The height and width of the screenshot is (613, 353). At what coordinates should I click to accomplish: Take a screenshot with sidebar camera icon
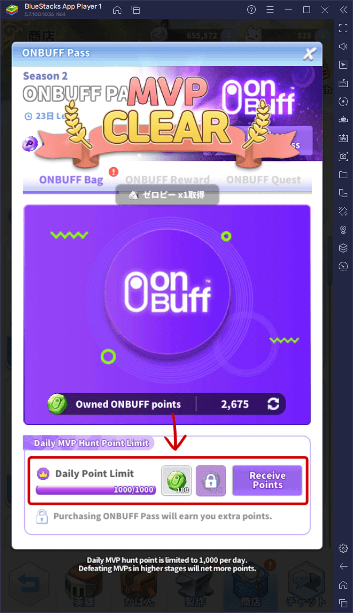click(x=343, y=156)
